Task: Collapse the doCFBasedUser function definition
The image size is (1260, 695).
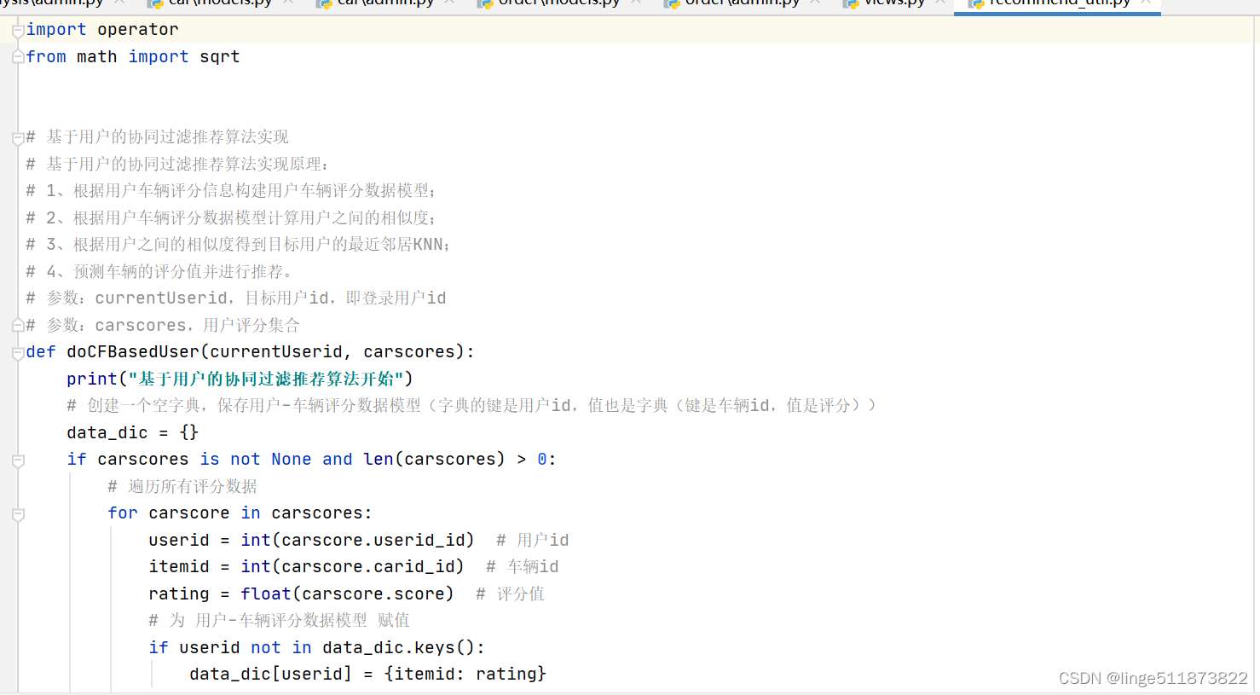Action: click(x=18, y=353)
